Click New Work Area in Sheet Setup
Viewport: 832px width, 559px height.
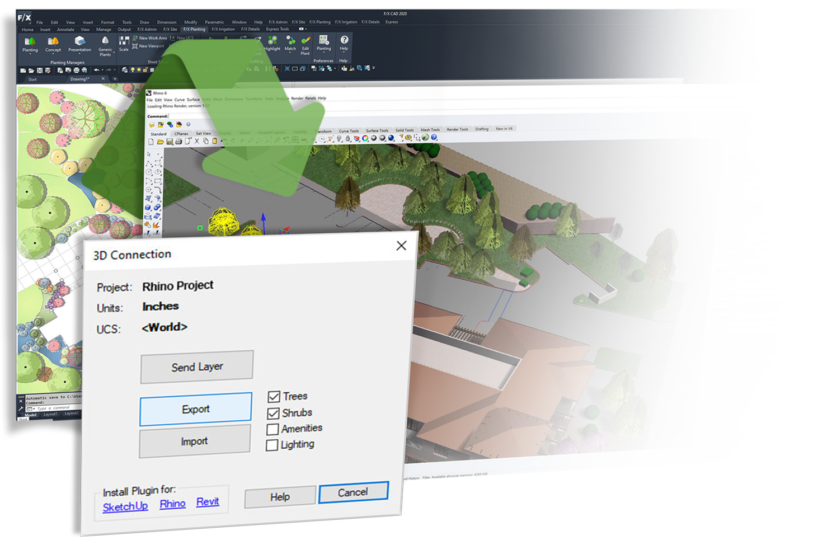(x=149, y=38)
